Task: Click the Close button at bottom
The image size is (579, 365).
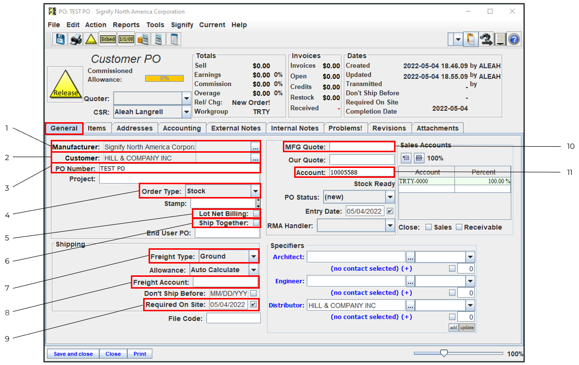Action: coord(113,354)
